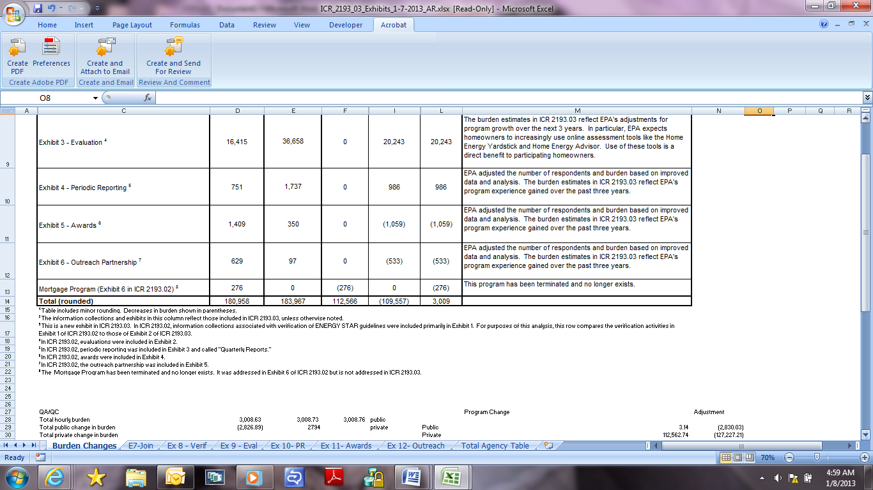The image size is (873, 490).
Task: Open Windows Media Player from taskbar
Action: 255,477
